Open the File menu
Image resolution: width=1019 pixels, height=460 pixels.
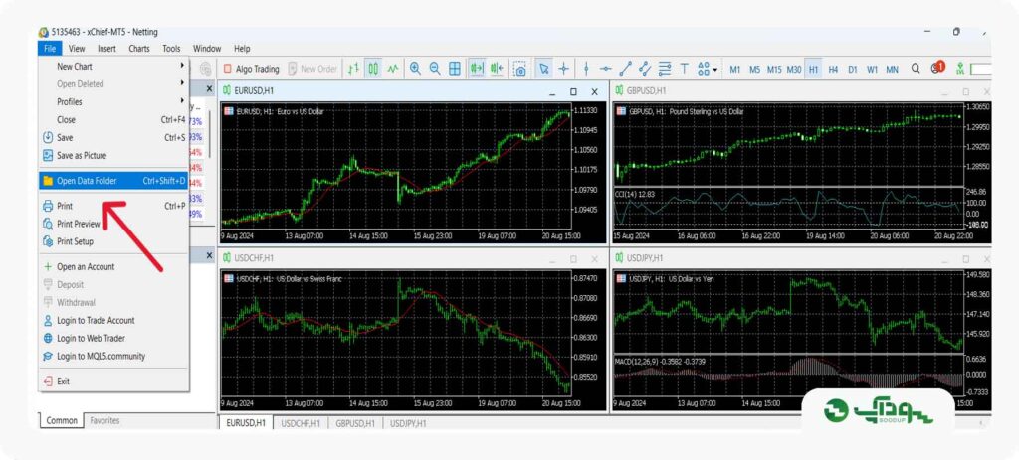(x=50, y=48)
